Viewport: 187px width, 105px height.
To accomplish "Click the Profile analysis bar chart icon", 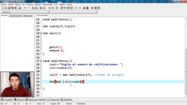I will click(84, 8).
